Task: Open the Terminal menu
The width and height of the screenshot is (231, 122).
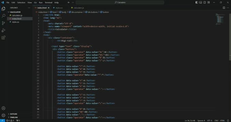Action: click(x=48, y=2)
